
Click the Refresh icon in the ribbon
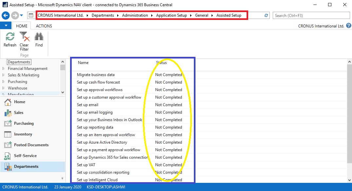pos(10,37)
